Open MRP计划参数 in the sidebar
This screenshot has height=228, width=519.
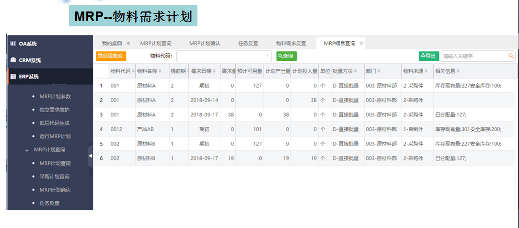55,96
